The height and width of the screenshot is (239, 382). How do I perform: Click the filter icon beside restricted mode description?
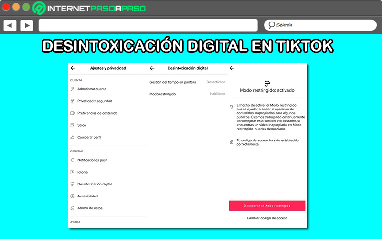[x=232, y=107]
